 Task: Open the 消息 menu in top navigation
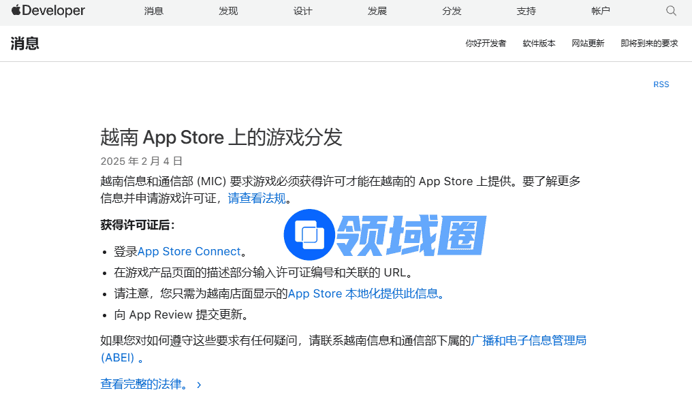[154, 11]
